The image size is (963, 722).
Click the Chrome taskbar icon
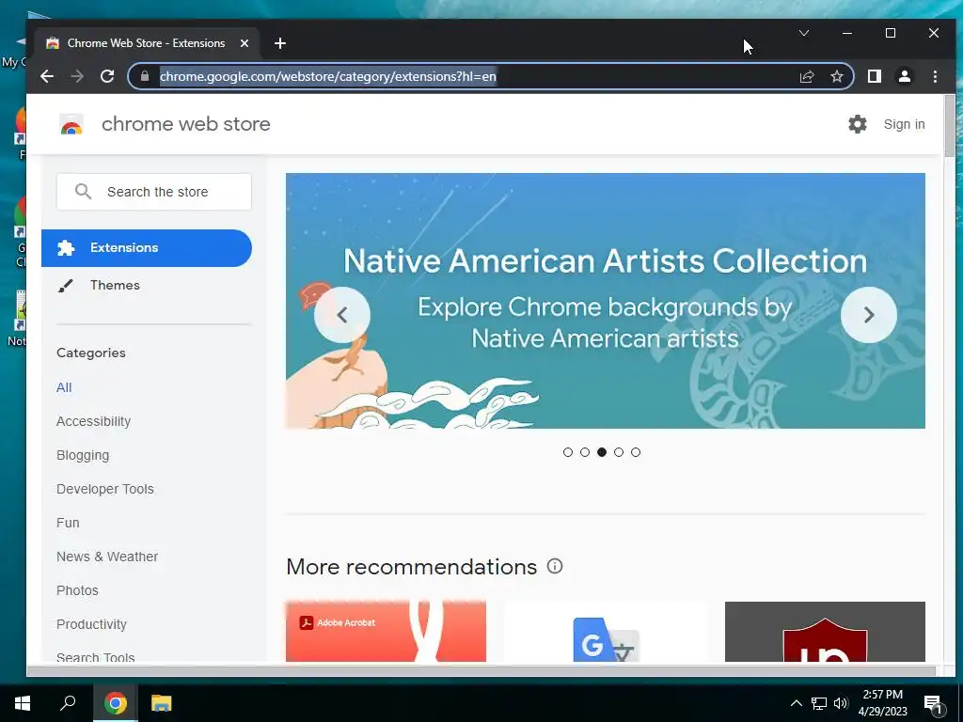(x=116, y=703)
